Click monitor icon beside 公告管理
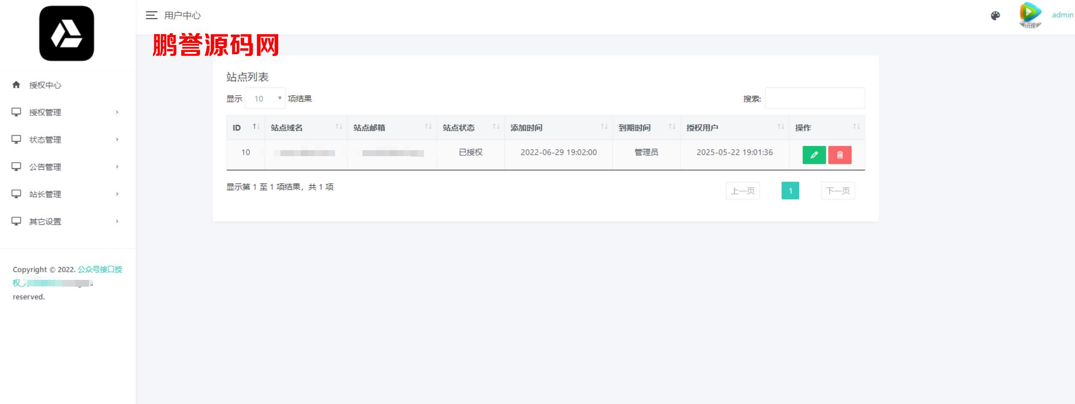The image size is (1075, 404). point(16,167)
